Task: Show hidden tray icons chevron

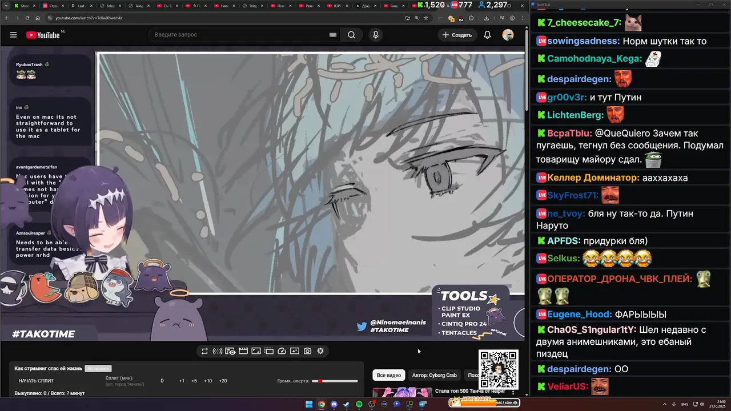Action: click(x=665, y=404)
